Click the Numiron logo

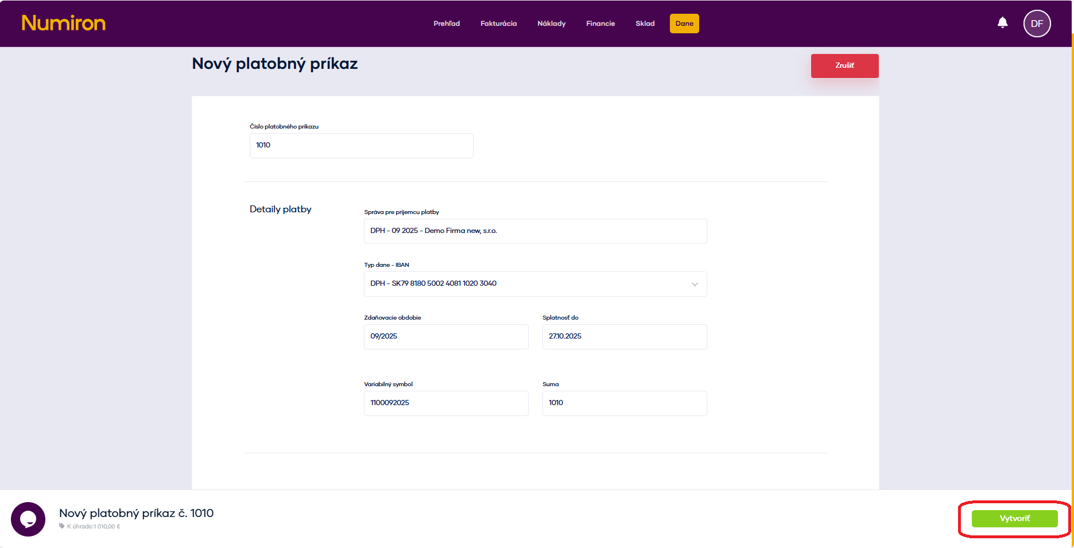[x=64, y=23]
